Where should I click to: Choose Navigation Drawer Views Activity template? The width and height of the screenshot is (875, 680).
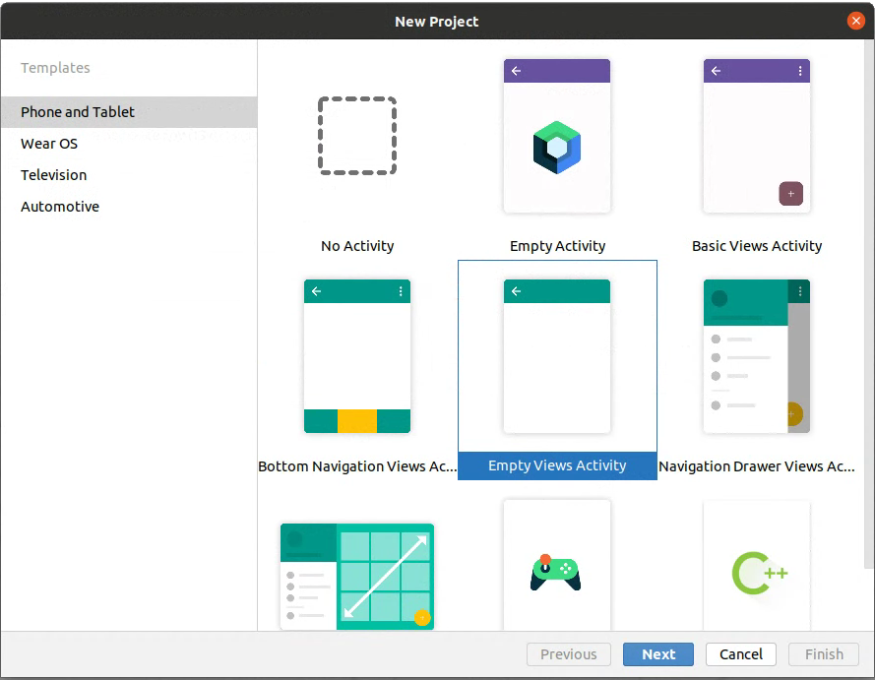(756, 357)
